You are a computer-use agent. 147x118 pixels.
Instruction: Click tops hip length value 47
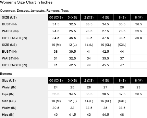pos(122,65)
